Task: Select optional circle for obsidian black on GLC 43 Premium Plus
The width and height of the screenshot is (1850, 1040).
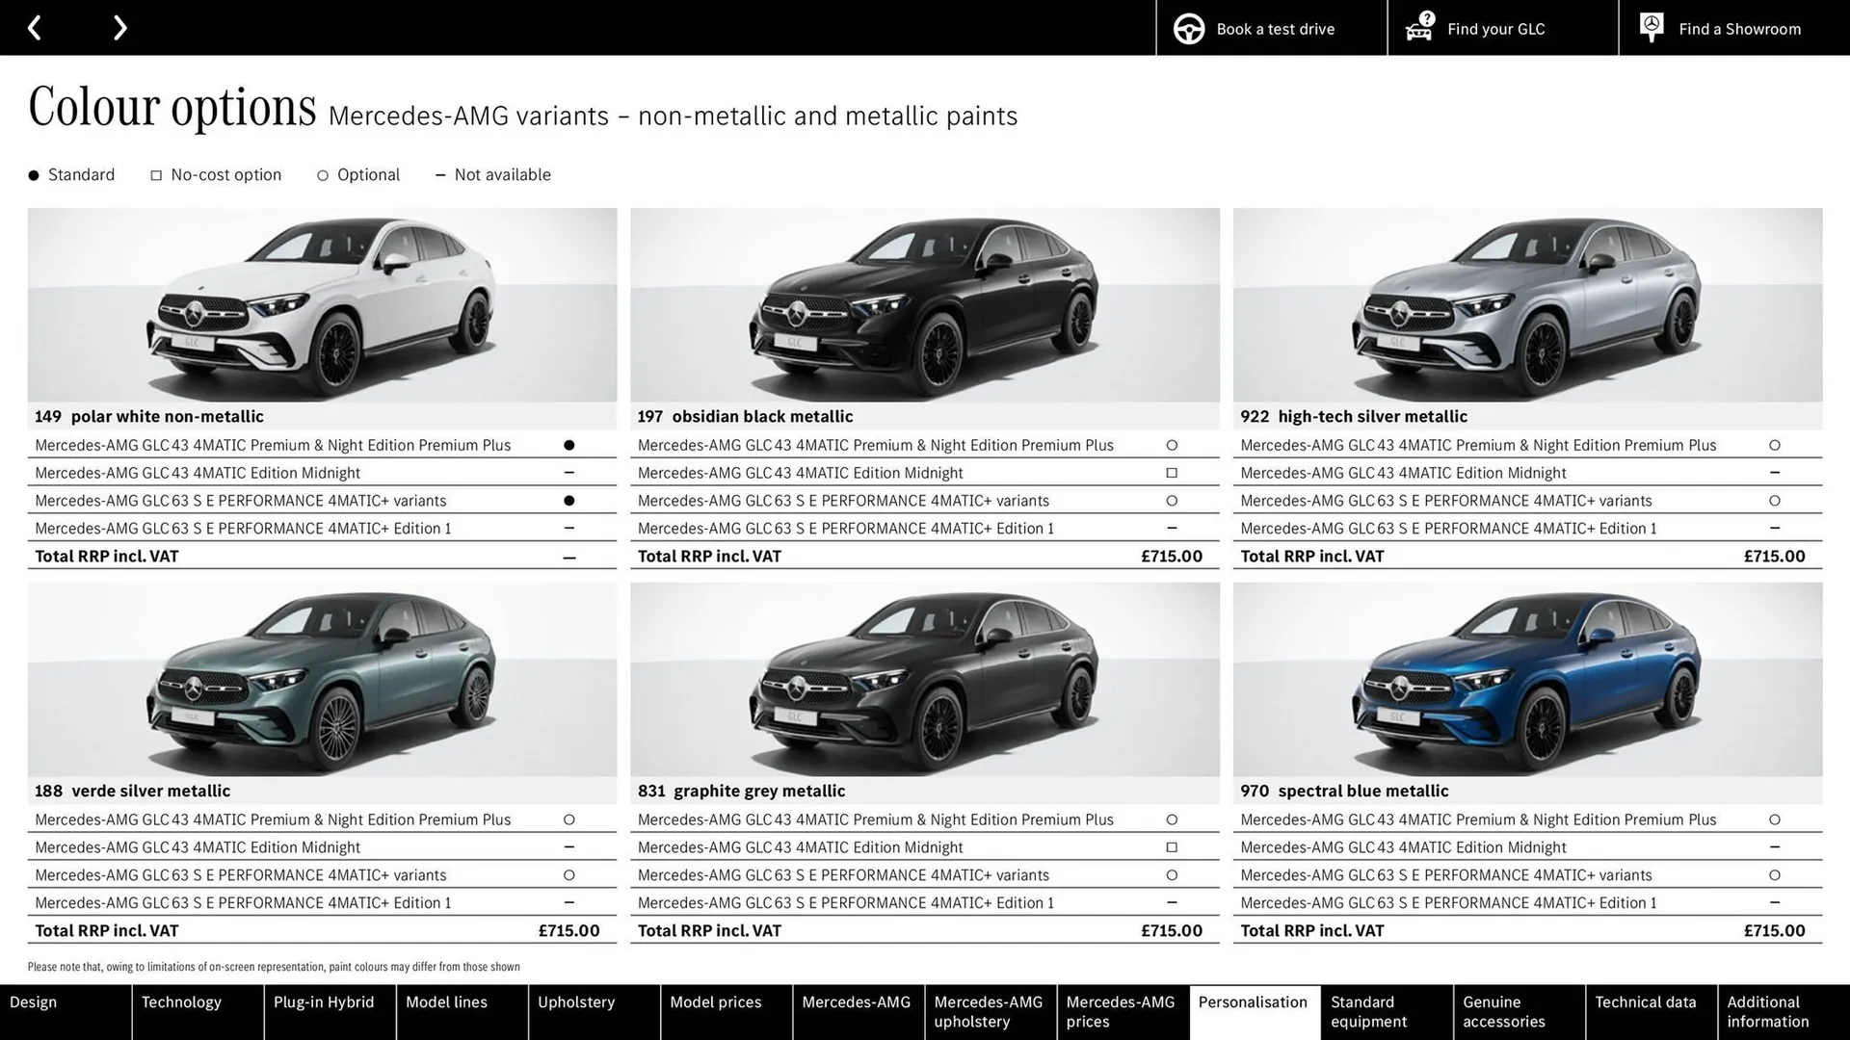Action: coord(1172,445)
